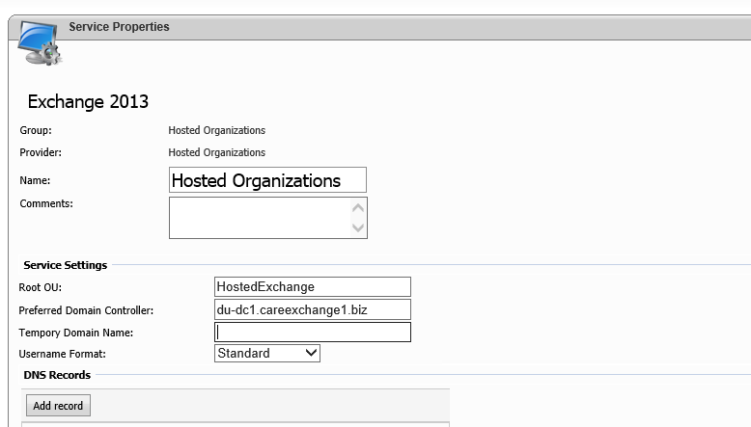Click the Service Settings section heading
Image resolution: width=751 pixels, height=427 pixels.
click(65, 265)
